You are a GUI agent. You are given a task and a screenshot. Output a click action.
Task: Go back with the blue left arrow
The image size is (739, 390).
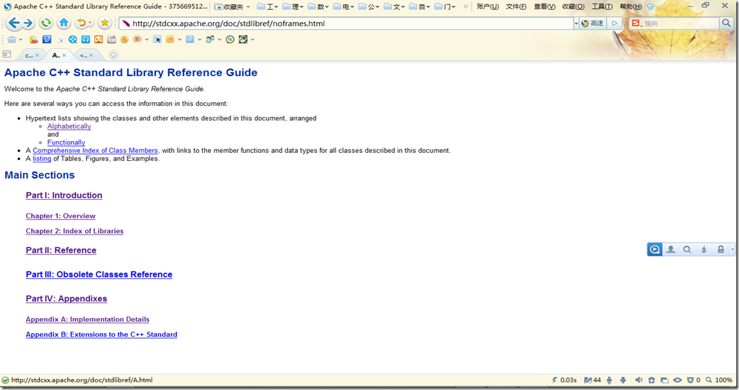point(14,23)
